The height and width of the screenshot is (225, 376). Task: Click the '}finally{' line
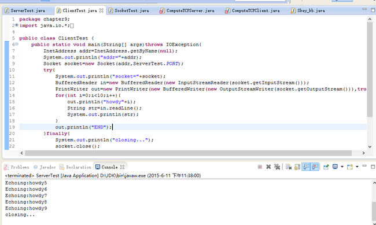point(57,134)
